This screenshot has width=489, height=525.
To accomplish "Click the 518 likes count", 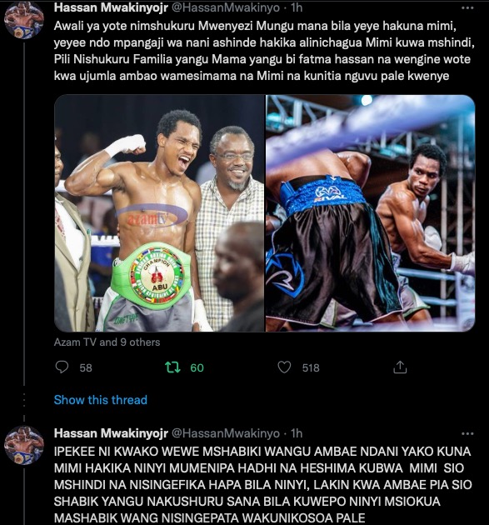I will point(311,368).
